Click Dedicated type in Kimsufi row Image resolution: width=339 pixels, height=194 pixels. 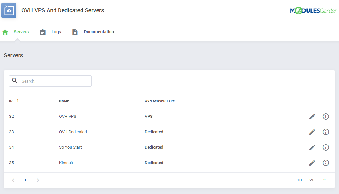(154, 163)
